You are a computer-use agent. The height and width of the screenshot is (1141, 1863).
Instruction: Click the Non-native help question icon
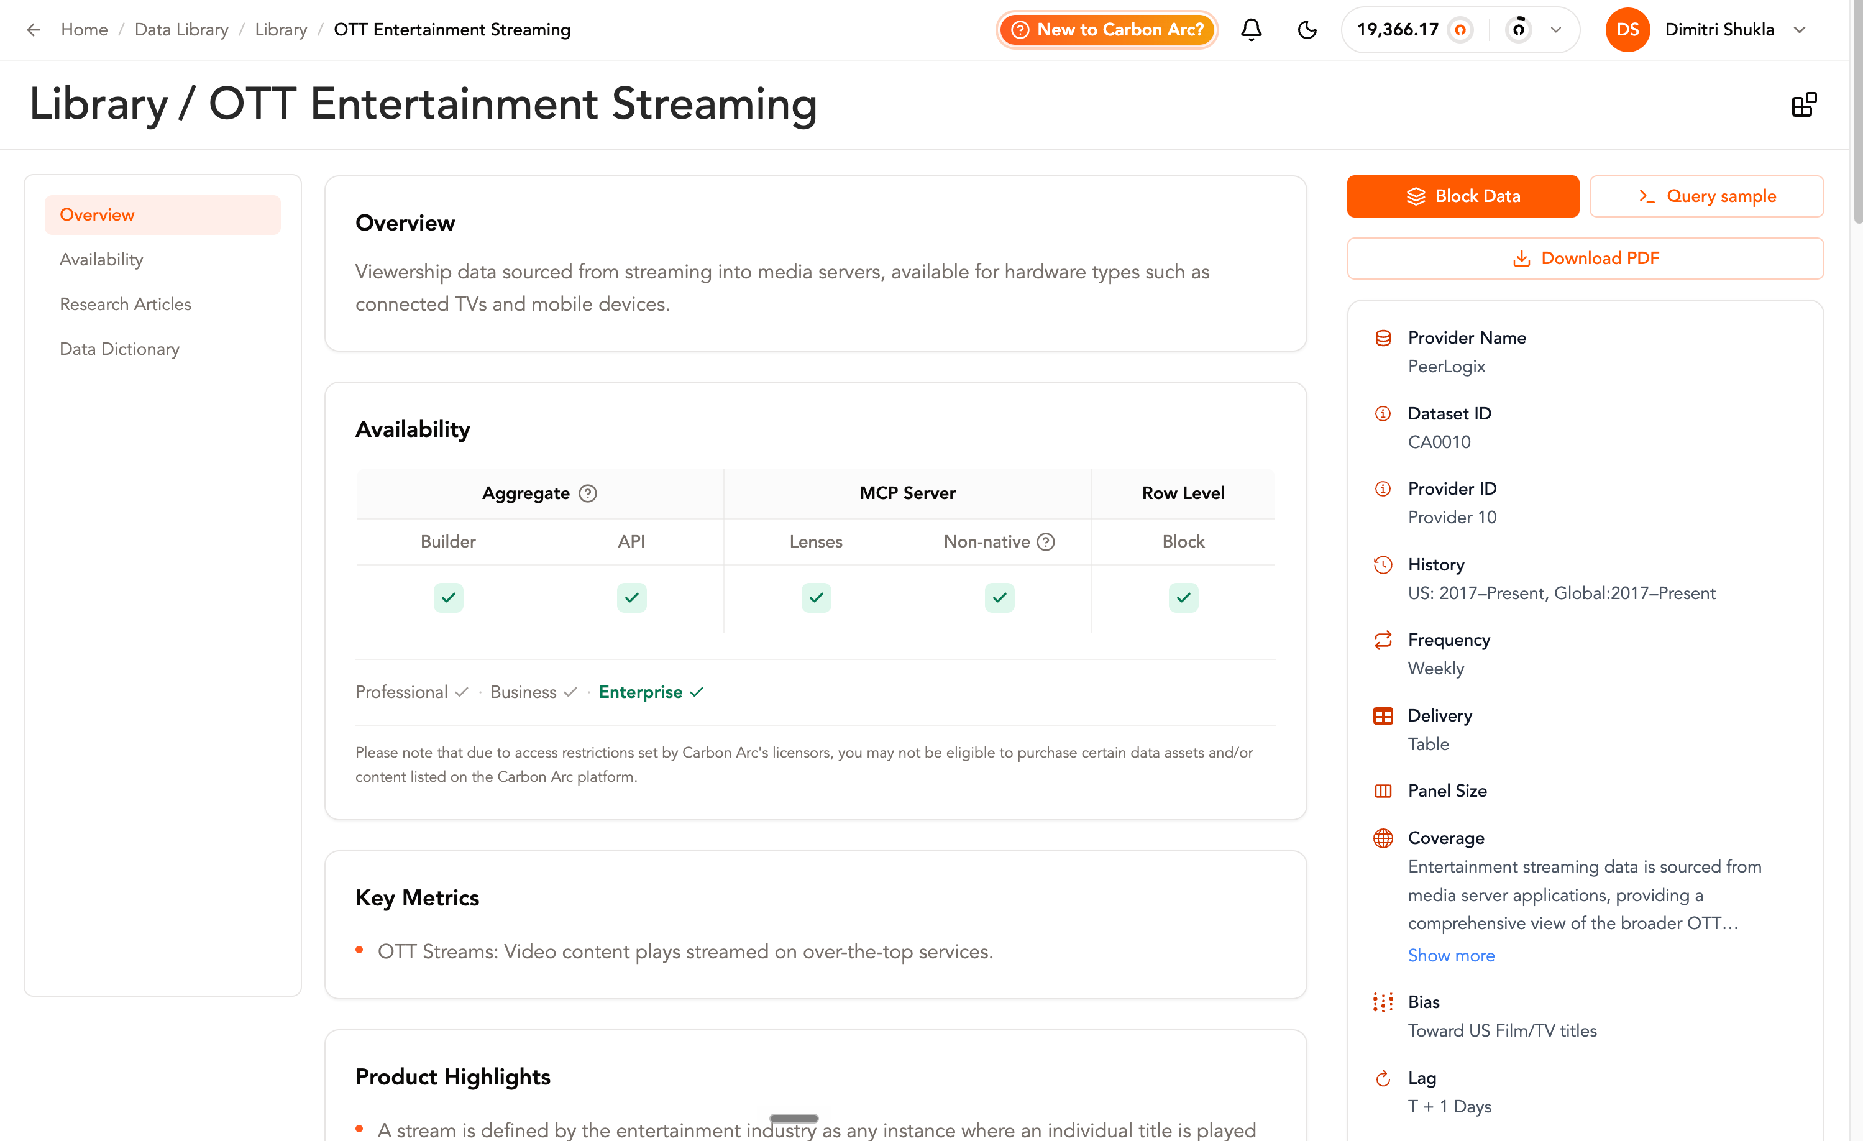(x=1046, y=541)
